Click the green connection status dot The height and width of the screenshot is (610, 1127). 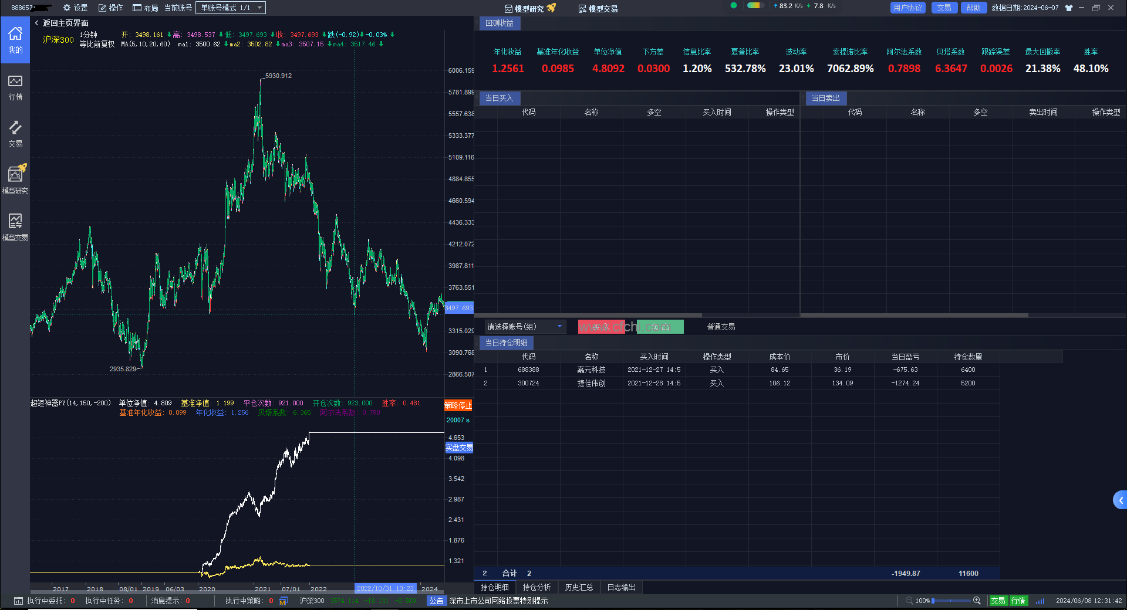click(734, 6)
